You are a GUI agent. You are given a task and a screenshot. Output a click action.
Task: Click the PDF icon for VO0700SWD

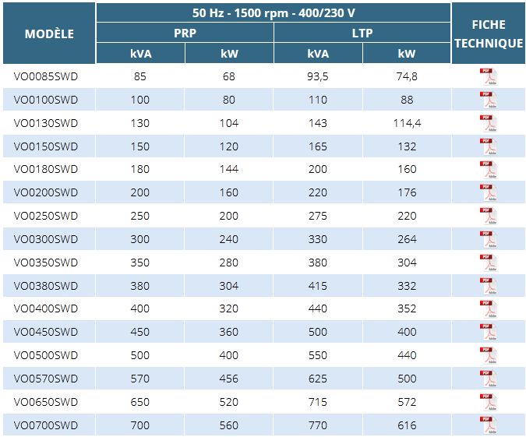(x=488, y=425)
